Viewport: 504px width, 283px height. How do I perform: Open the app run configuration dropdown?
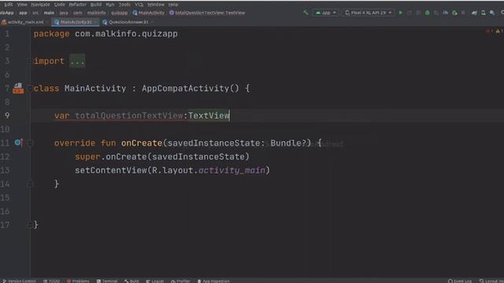325,13
